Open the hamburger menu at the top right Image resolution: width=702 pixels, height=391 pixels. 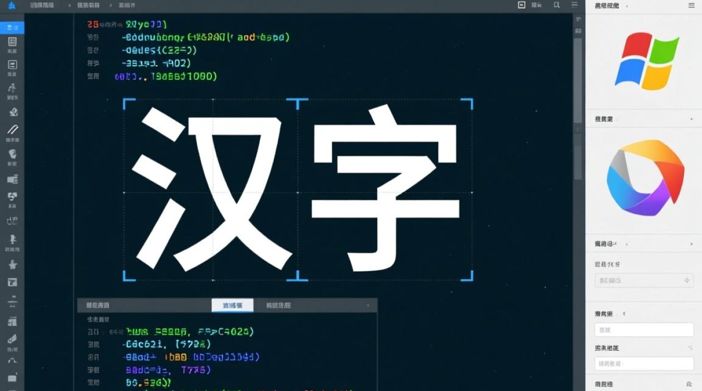[574, 5]
